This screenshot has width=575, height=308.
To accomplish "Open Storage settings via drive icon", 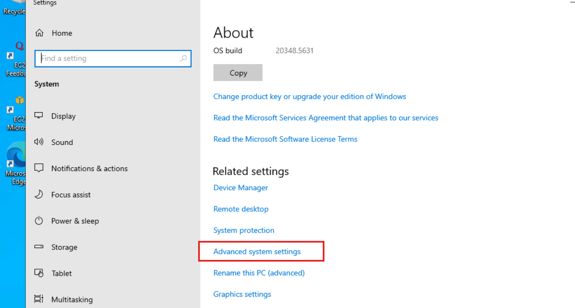I will (x=39, y=247).
